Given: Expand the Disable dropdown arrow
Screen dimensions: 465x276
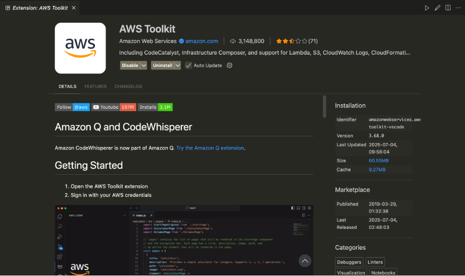Looking at the screenshot, I should (144, 66).
